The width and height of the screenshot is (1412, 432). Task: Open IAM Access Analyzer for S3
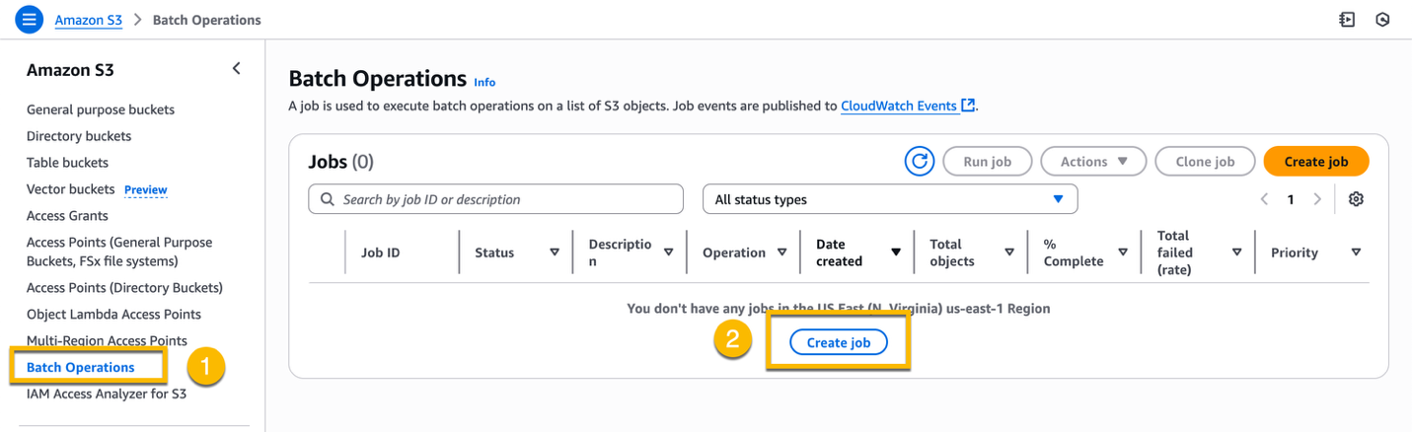[x=107, y=394]
